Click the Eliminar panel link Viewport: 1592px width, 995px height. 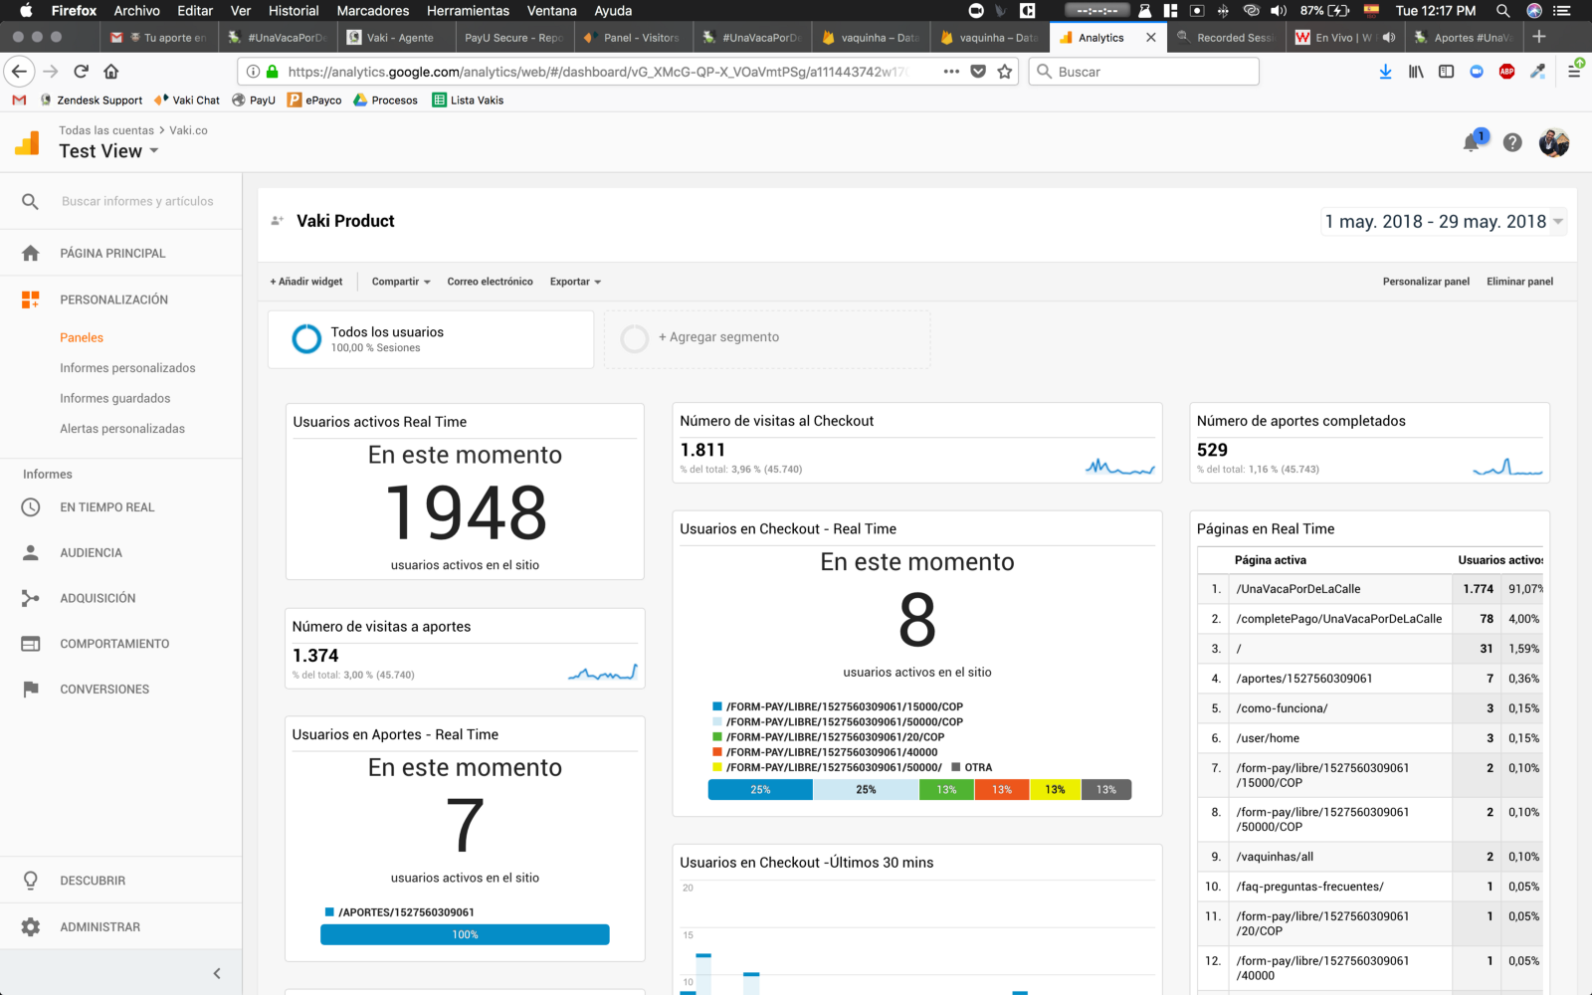pos(1519,282)
